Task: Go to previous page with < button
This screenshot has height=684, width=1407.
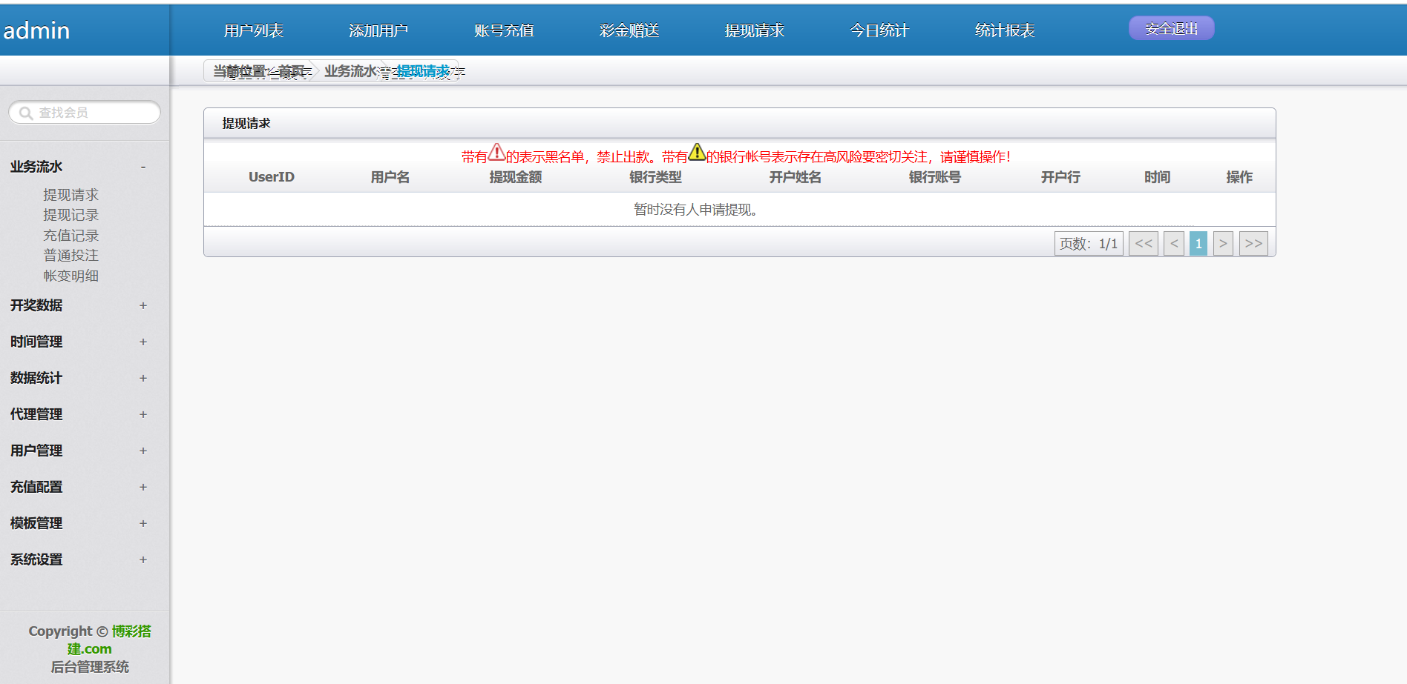Action: [x=1174, y=244]
